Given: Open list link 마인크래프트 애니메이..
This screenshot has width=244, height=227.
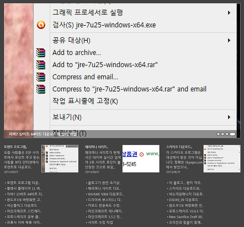Looking at the screenshot, I should coord(105,211).
